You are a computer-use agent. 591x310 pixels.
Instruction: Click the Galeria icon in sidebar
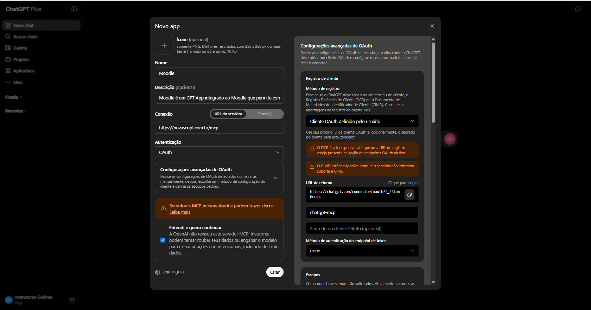8,48
